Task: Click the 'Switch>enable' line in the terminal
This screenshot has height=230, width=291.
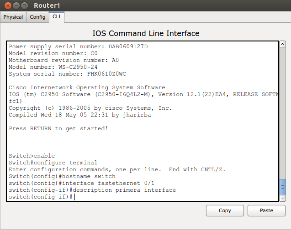Action: [32, 156]
